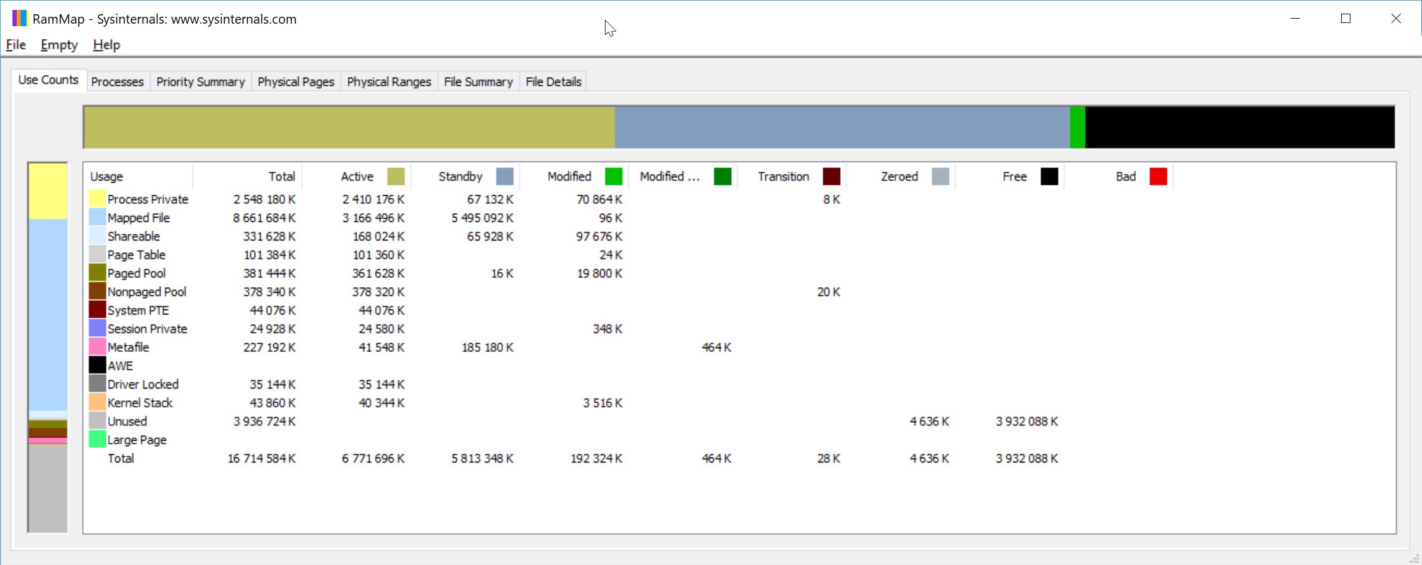Minimize the RamMap window
This screenshot has height=565, width=1422.
[1295, 19]
